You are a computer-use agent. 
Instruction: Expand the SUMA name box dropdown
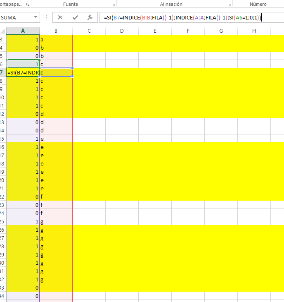[x=35, y=17]
